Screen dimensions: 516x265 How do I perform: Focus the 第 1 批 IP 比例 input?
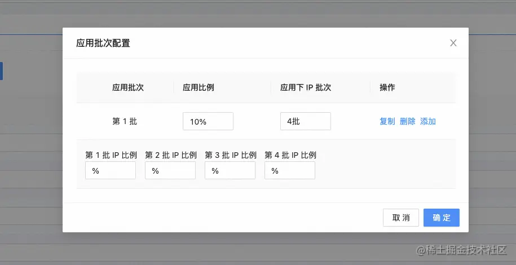pos(111,170)
